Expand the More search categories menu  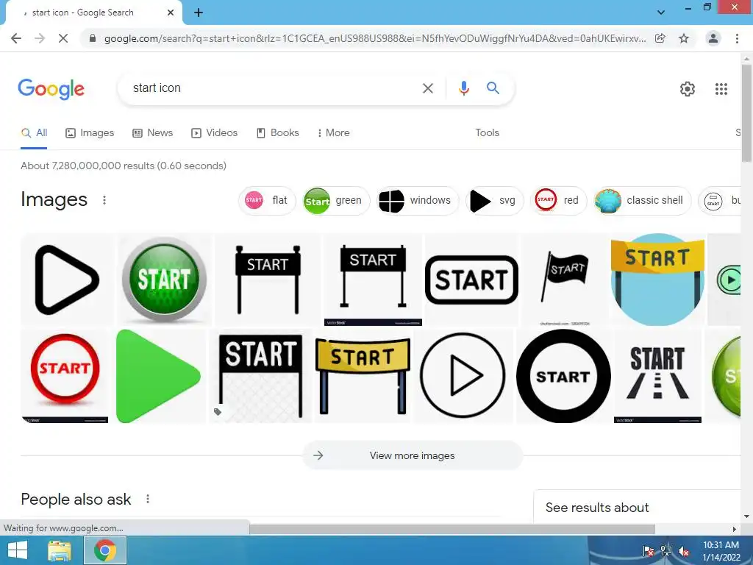pos(333,133)
